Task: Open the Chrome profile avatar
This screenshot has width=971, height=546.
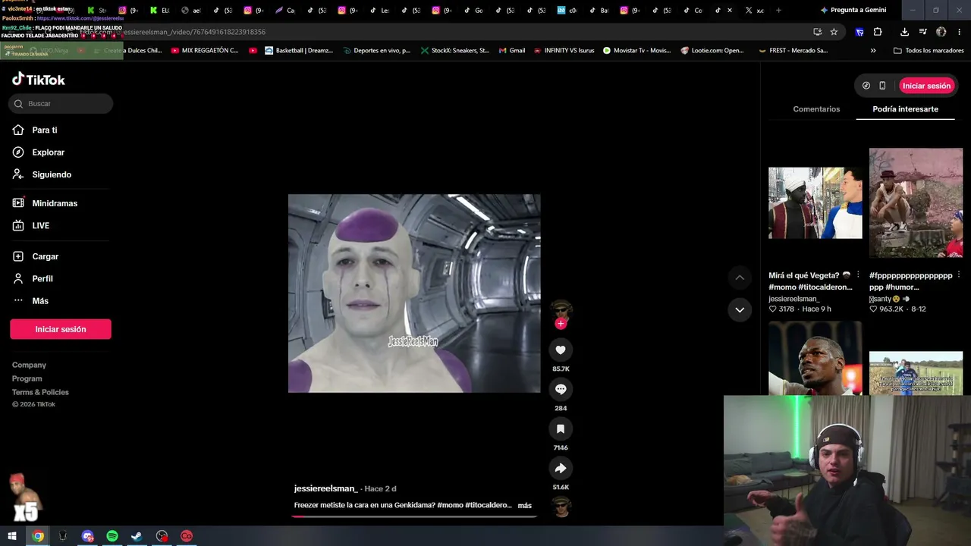Action: 941,32
